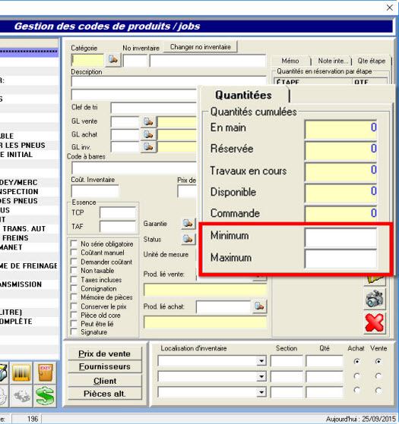This screenshot has height=424, width=399.
Task: Check the Taxes incluses option
Action: click(74, 280)
